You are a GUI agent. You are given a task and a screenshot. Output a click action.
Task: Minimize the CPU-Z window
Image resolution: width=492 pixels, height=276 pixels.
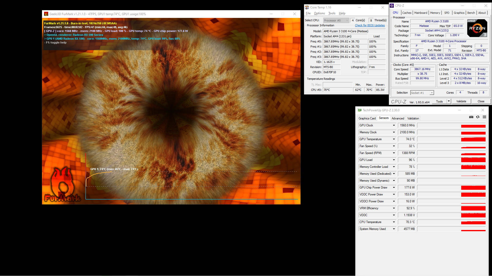(463, 6)
